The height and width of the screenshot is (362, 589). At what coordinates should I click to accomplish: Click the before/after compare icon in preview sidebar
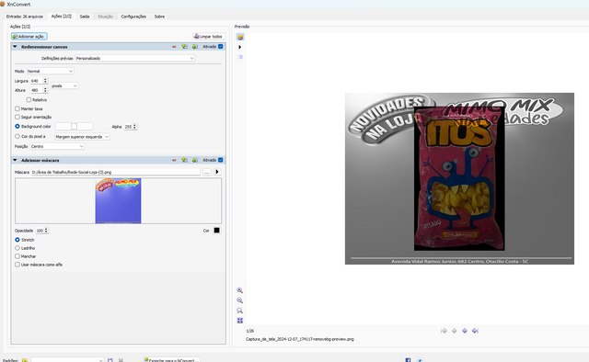[x=240, y=57]
